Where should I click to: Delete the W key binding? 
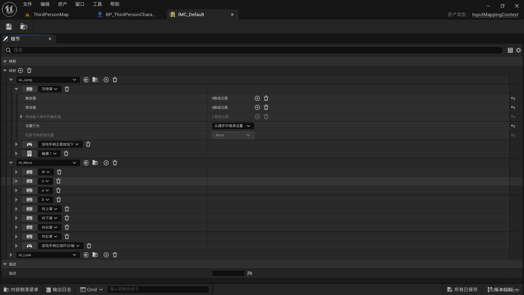click(59, 172)
